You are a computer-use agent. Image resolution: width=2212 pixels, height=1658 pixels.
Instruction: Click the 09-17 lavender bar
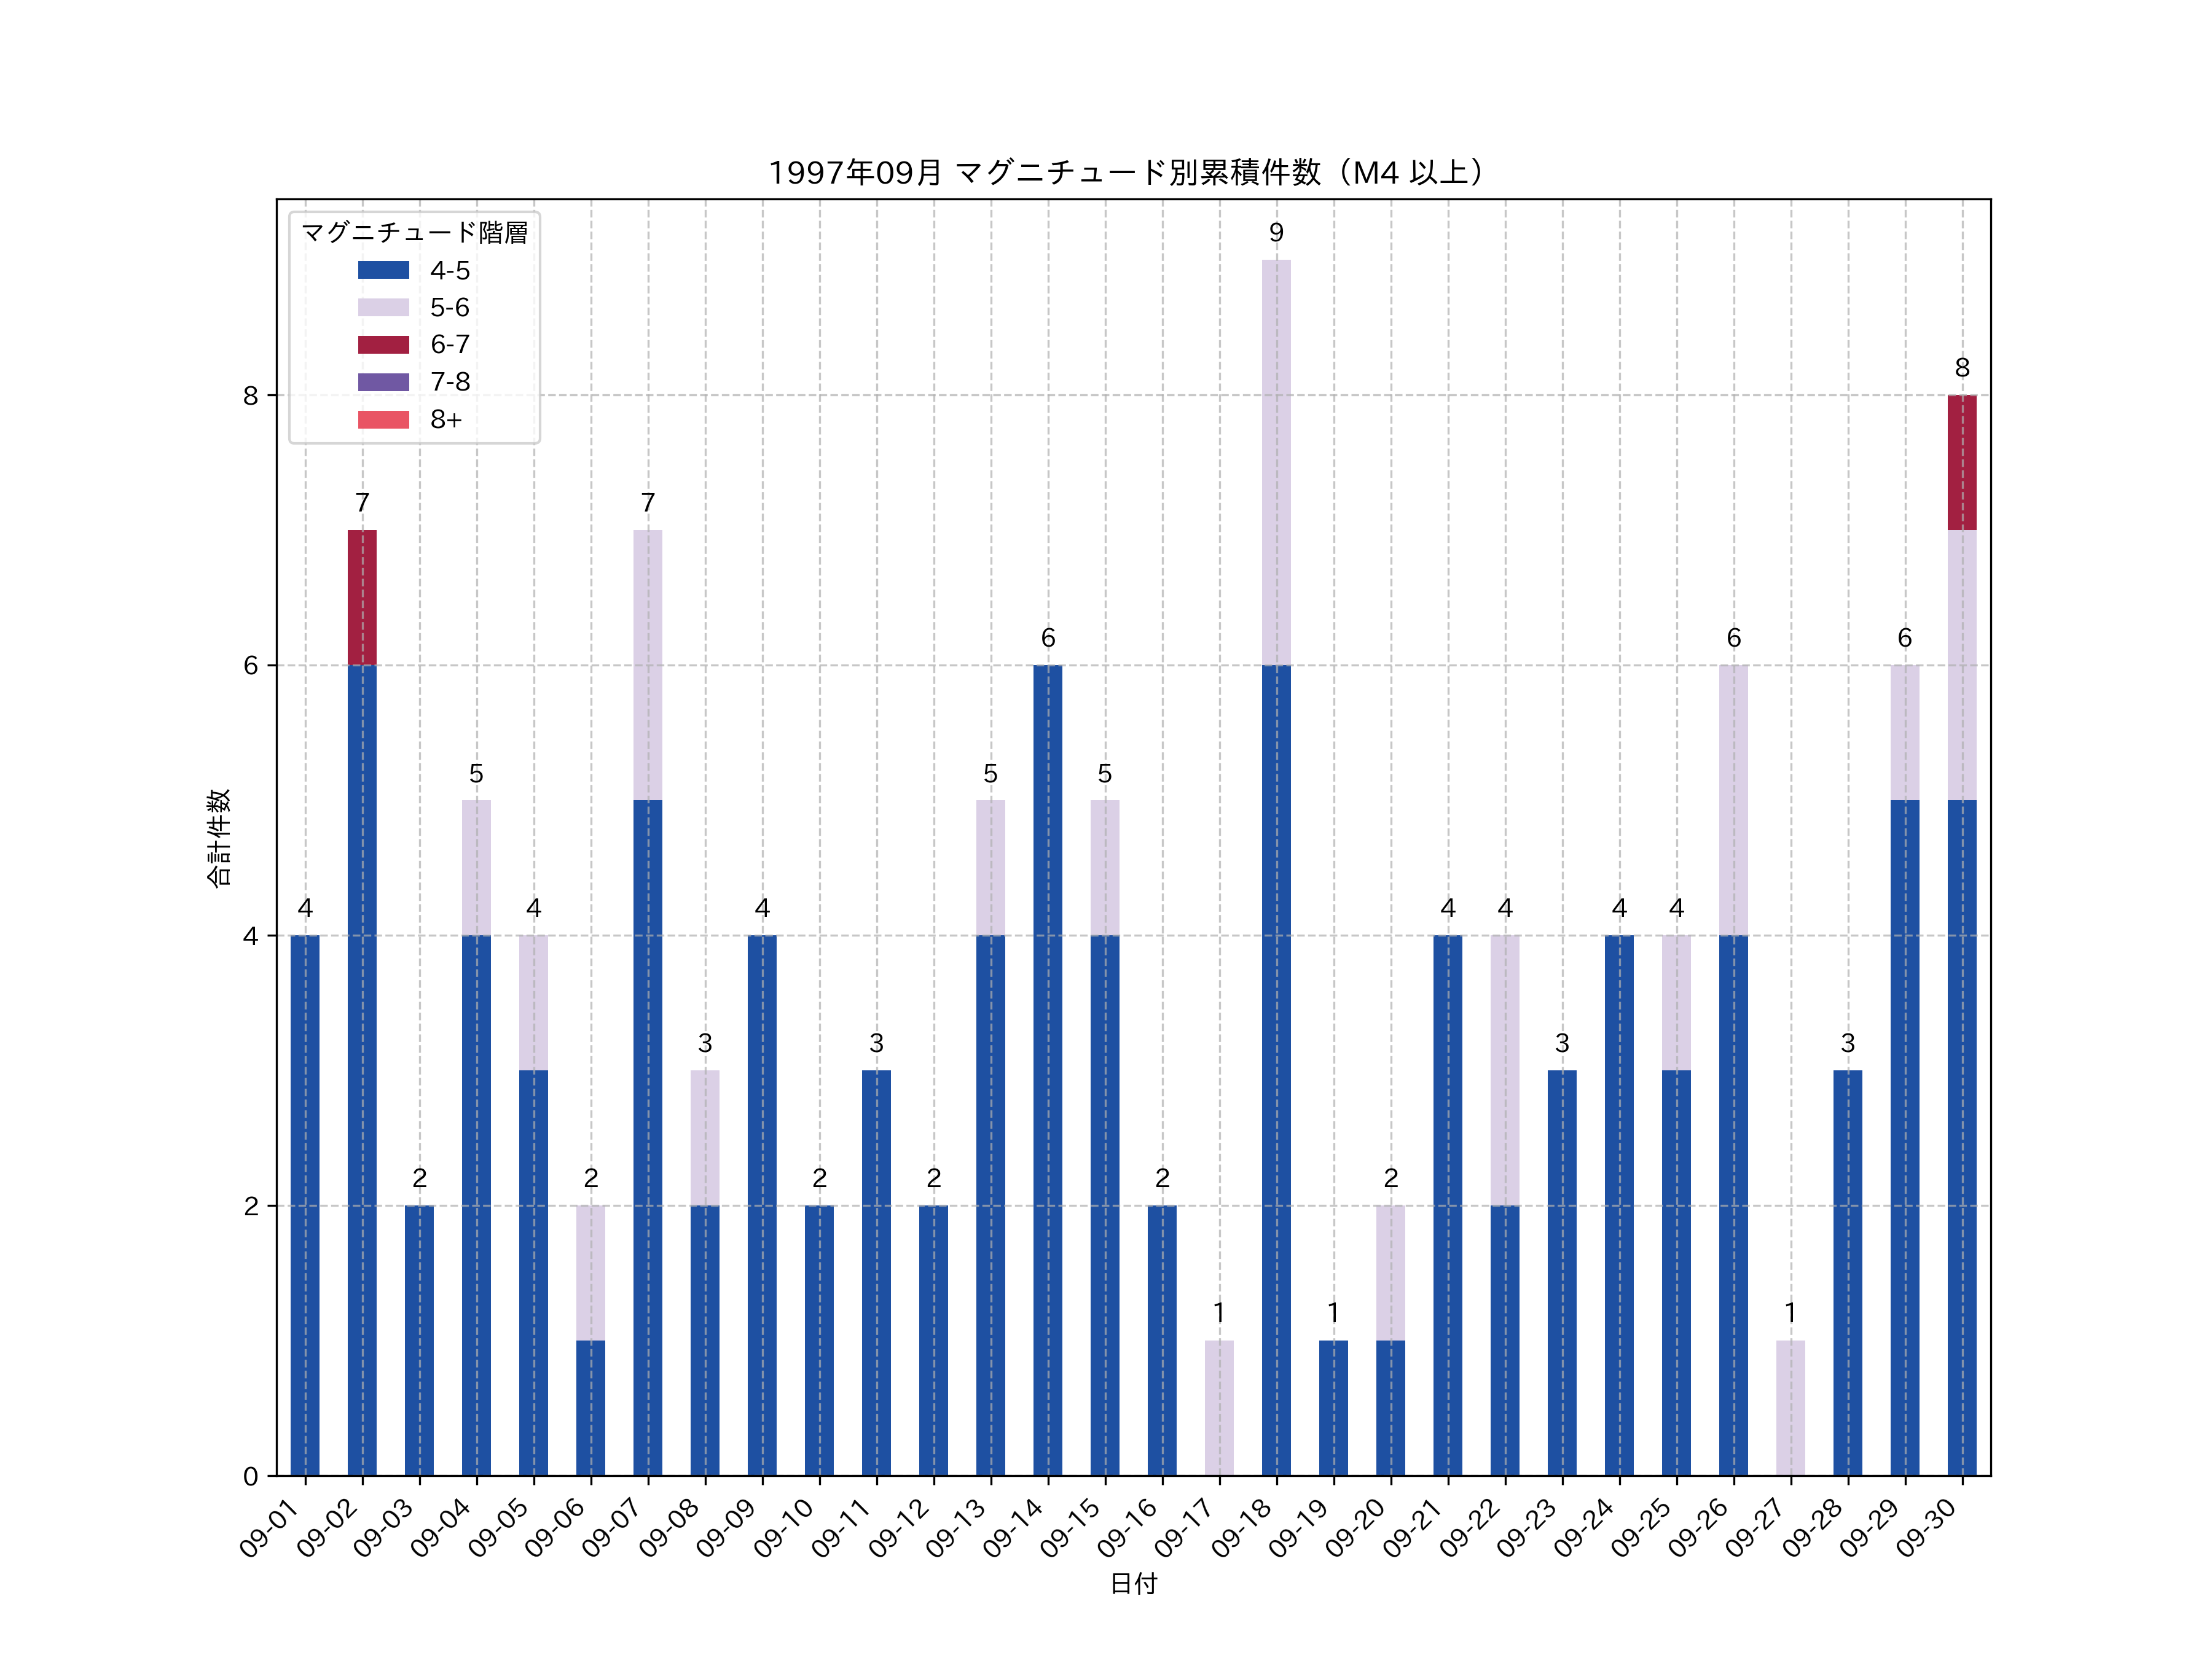pyautogui.click(x=1219, y=1407)
